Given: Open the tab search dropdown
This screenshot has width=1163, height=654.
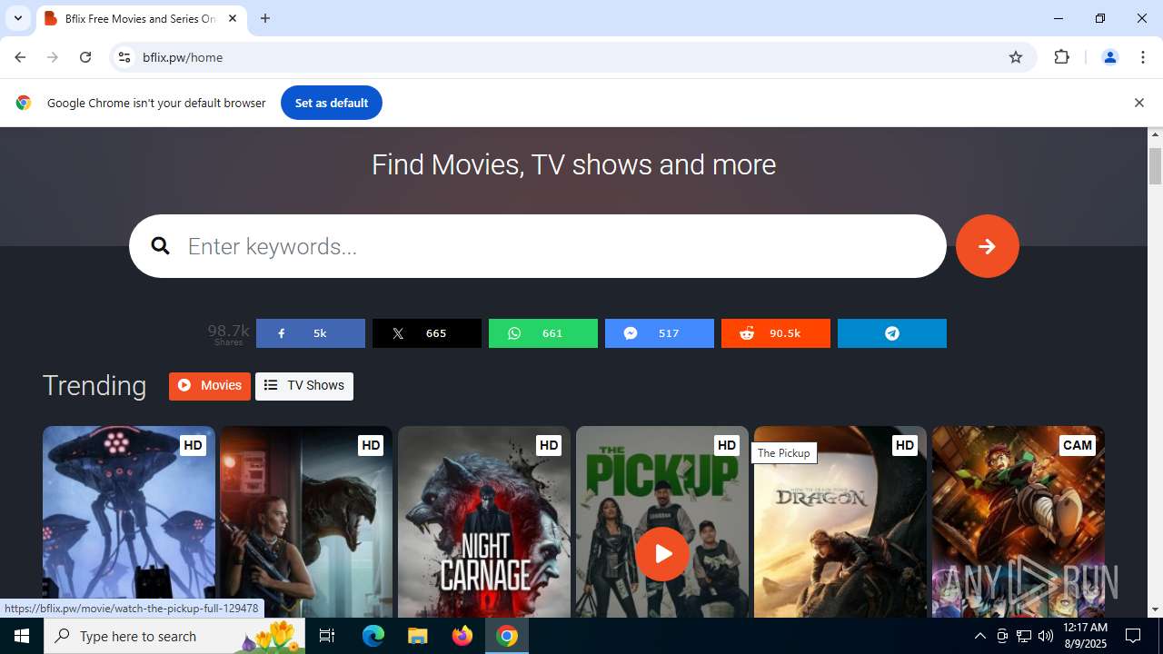Looking at the screenshot, I should tap(17, 18).
